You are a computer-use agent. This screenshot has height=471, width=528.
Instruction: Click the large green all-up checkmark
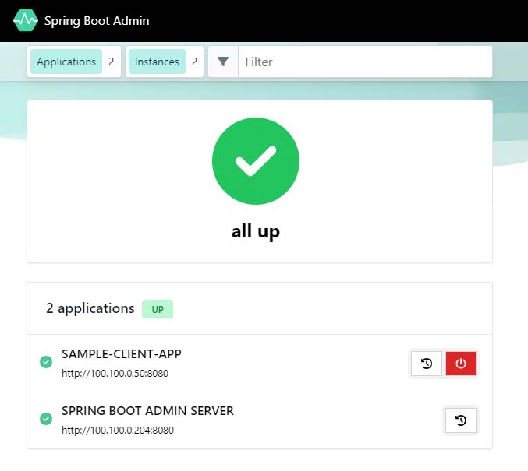(x=256, y=160)
